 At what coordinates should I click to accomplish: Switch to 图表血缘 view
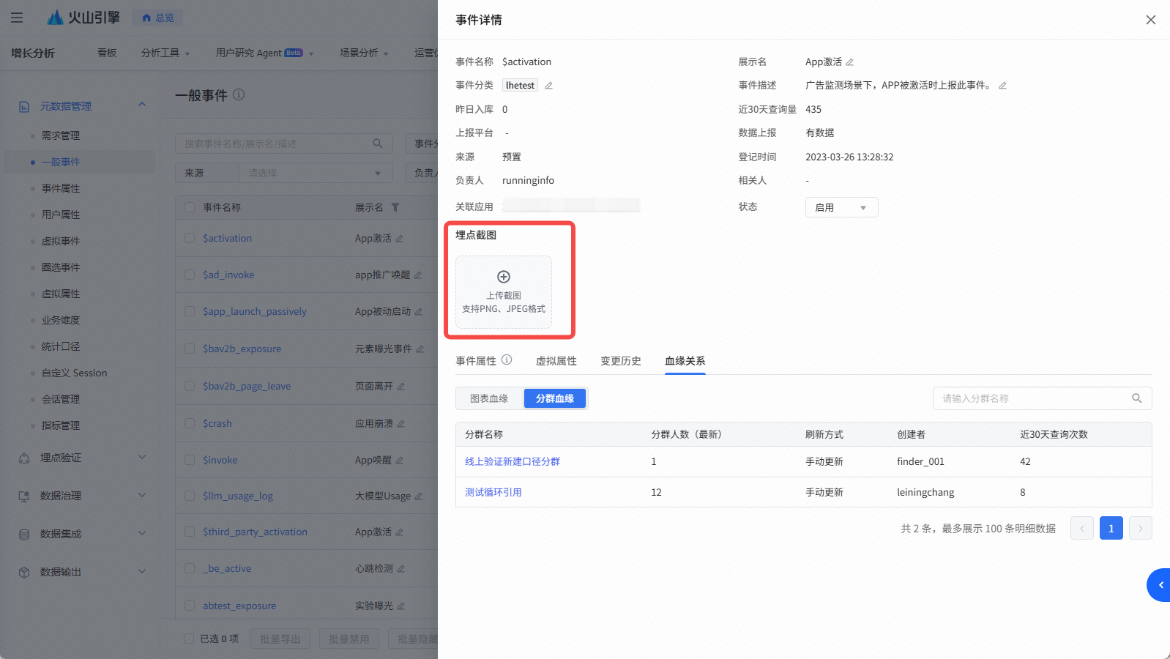(x=489, y=398)
